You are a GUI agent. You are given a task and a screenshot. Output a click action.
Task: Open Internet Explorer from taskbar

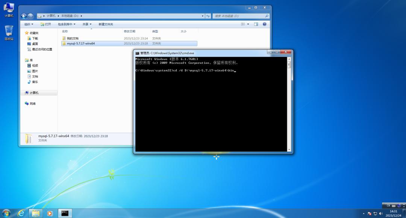pyautogui.click(x=21, y=213)
